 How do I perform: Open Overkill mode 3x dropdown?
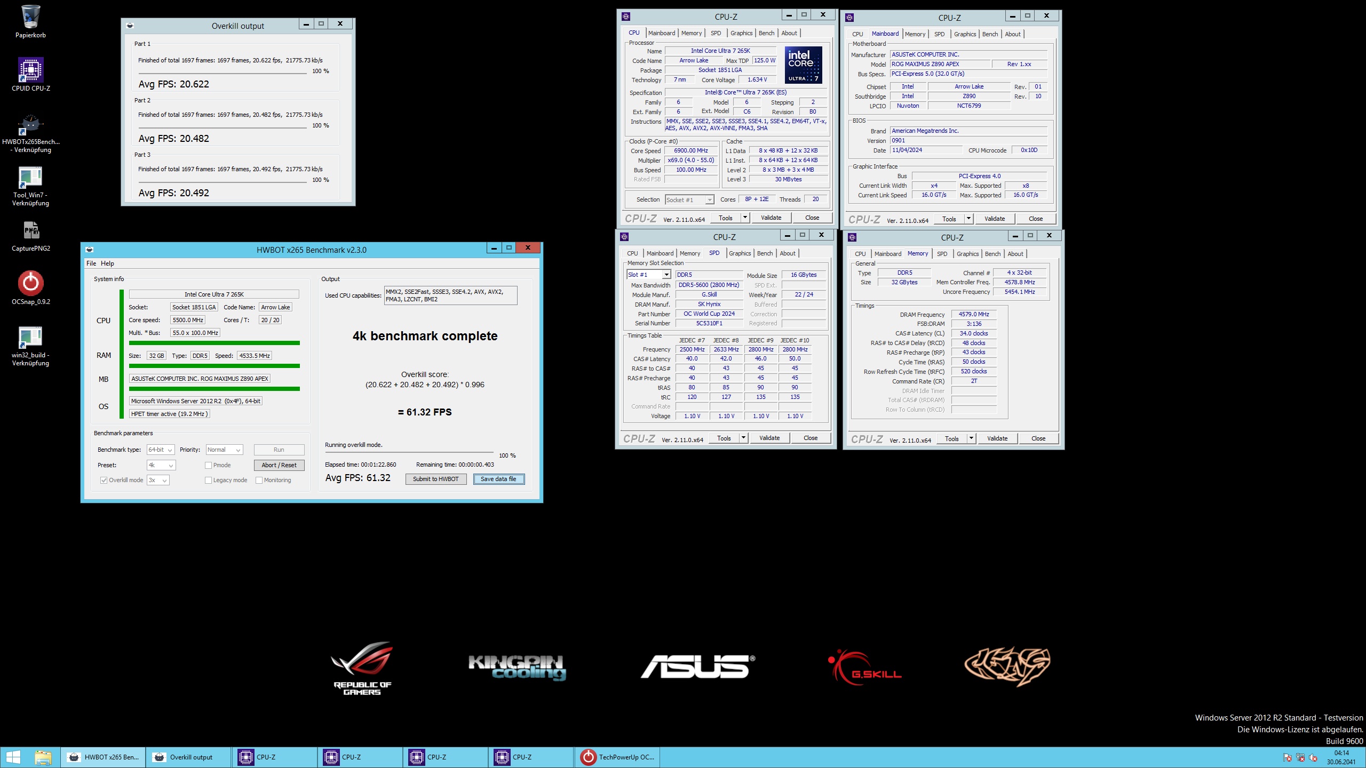[158, 480]
